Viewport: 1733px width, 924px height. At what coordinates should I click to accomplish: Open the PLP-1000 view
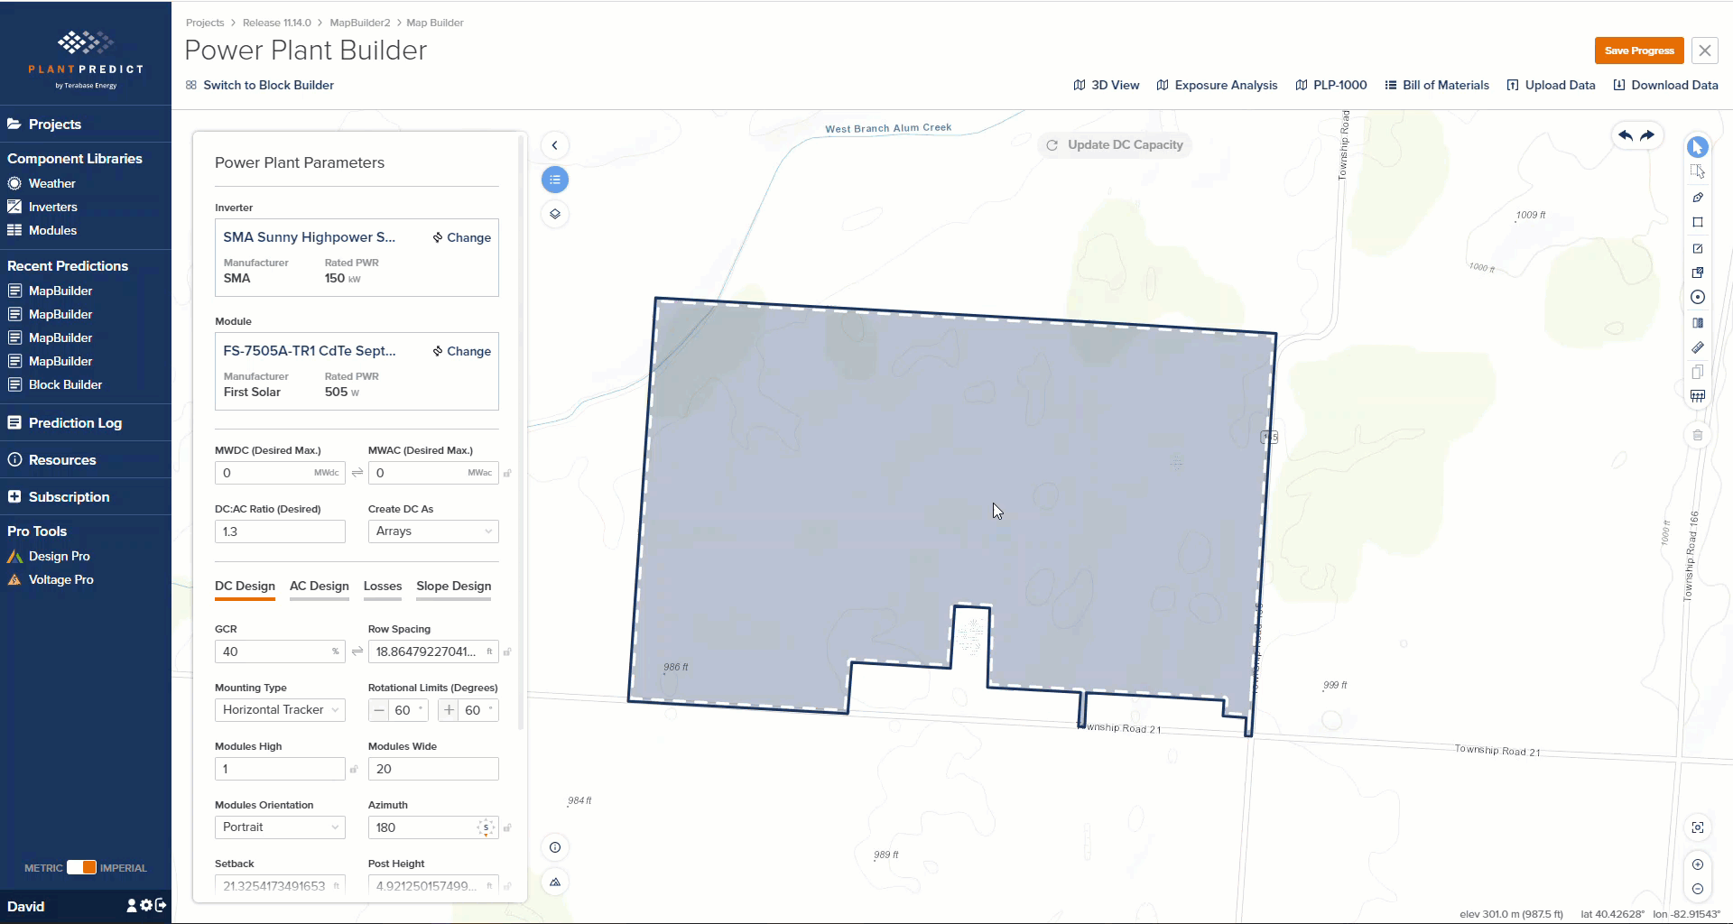coord(1330,85)
